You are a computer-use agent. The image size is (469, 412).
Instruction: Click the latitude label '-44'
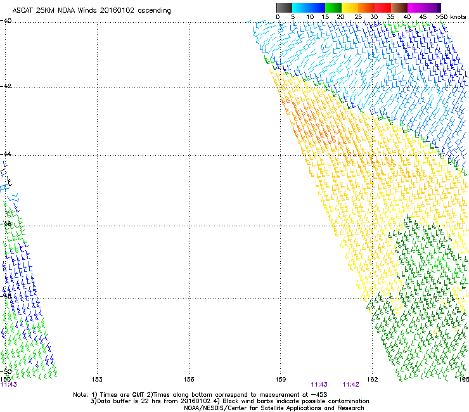click(6, 154)
